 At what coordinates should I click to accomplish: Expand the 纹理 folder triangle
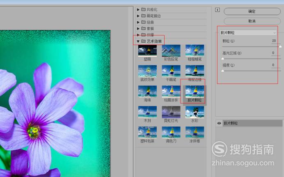pyautogui.click(x=138, y=35)
